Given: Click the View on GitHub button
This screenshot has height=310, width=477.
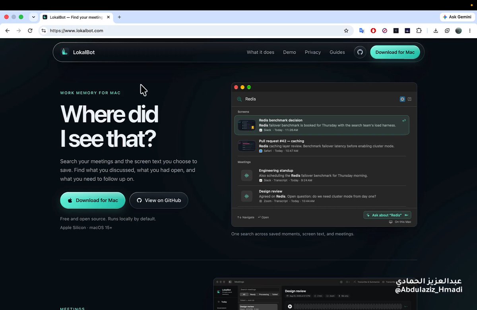Looking at the screenshot, I should [x=159, y=200].
